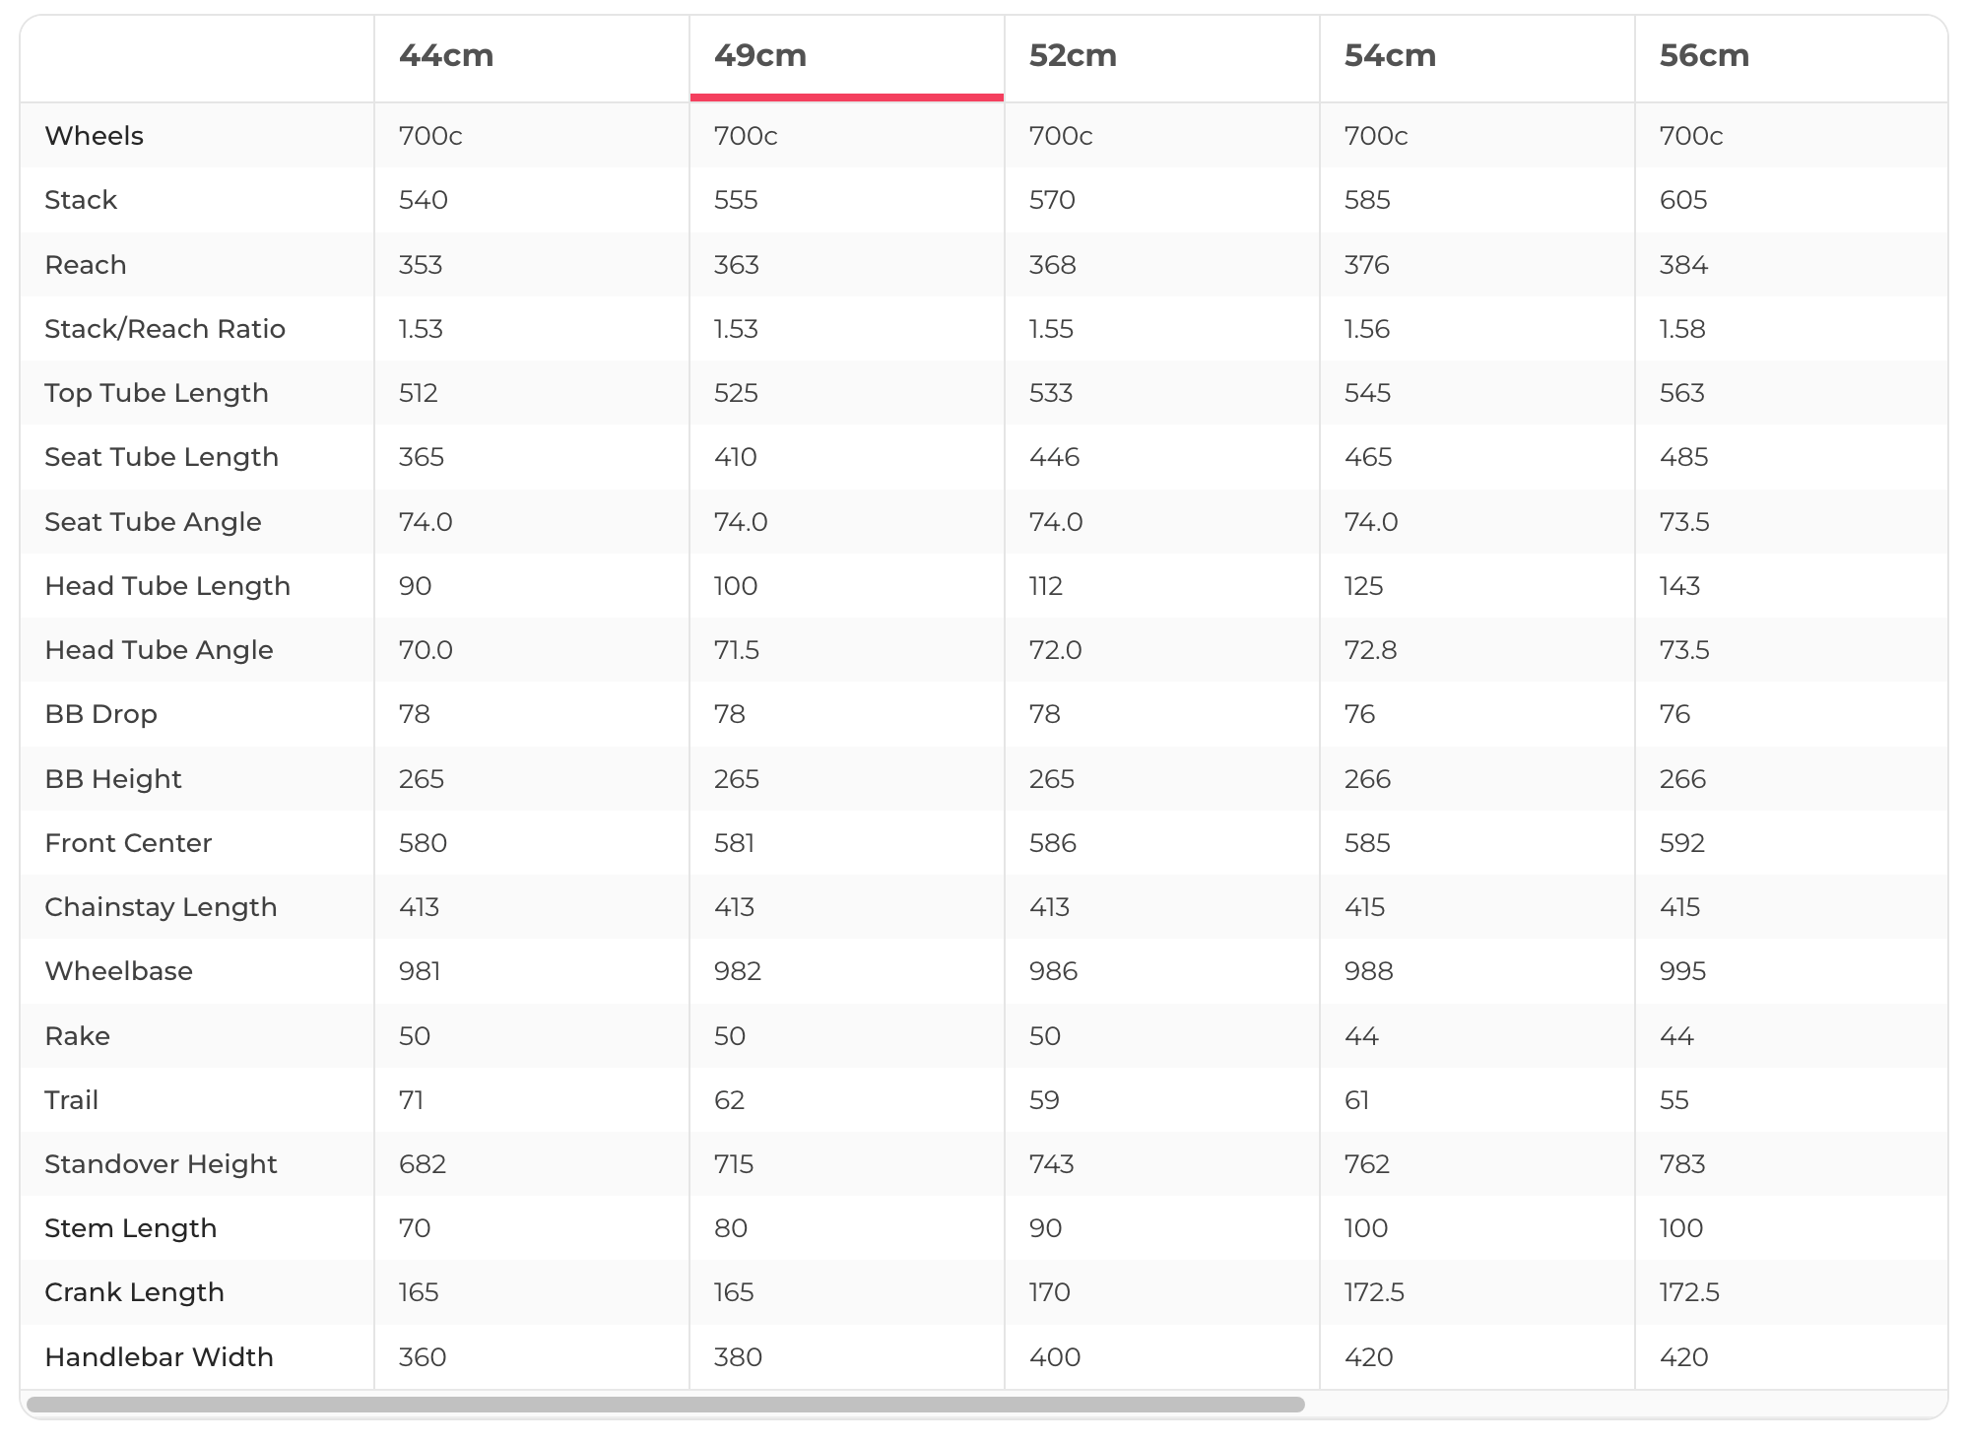Screen dimensions: 1968x1442
Task: Pick the 56cm size column header
Action: [x=1704, y=56]
